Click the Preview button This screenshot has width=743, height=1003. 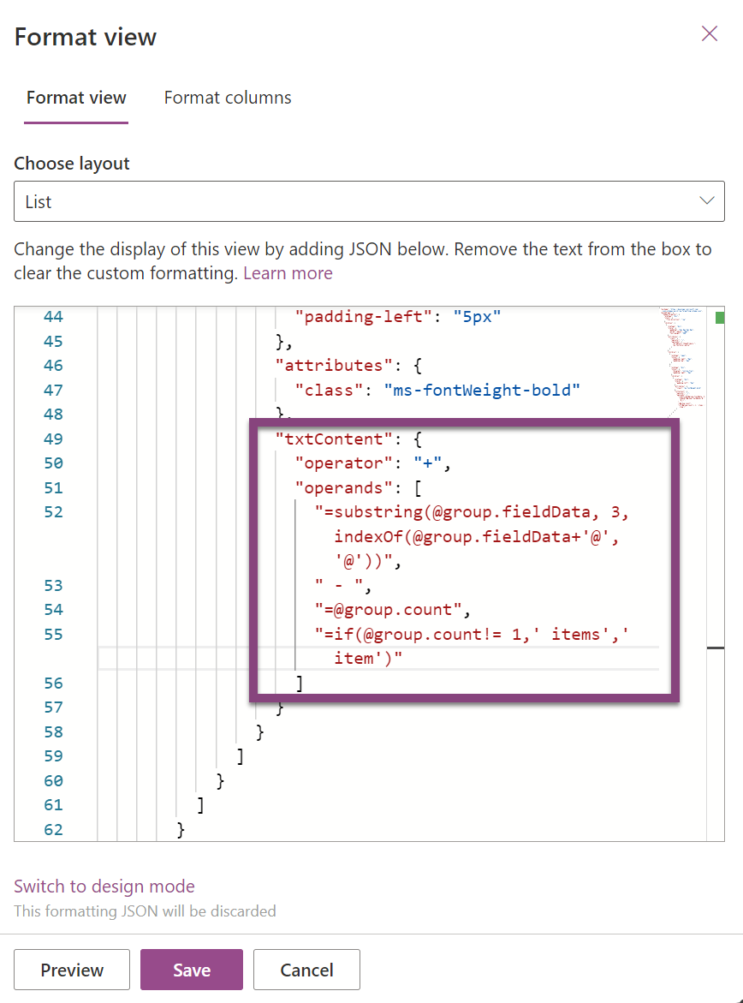[71, 970]
